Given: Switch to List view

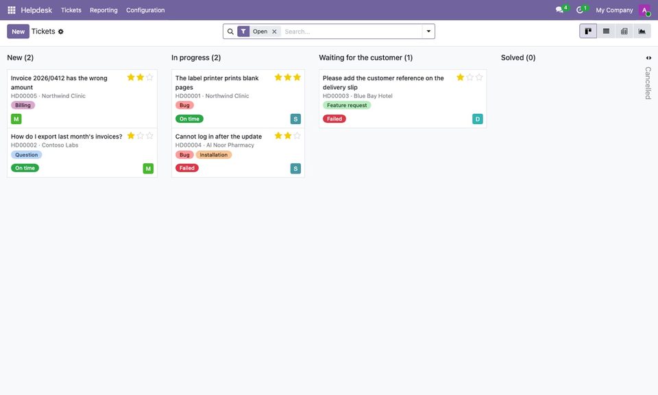Looking at the screenshot, I should (x=606, y=31).
